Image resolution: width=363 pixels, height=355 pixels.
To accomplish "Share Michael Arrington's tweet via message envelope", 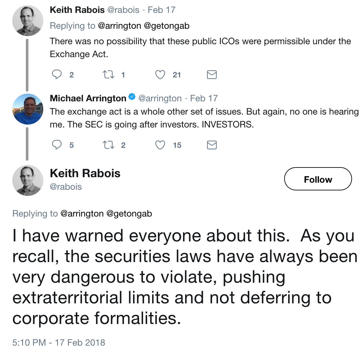I will (x=212, y=145).
